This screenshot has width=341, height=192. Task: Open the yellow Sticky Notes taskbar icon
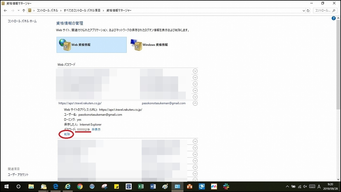click(116, 187)
